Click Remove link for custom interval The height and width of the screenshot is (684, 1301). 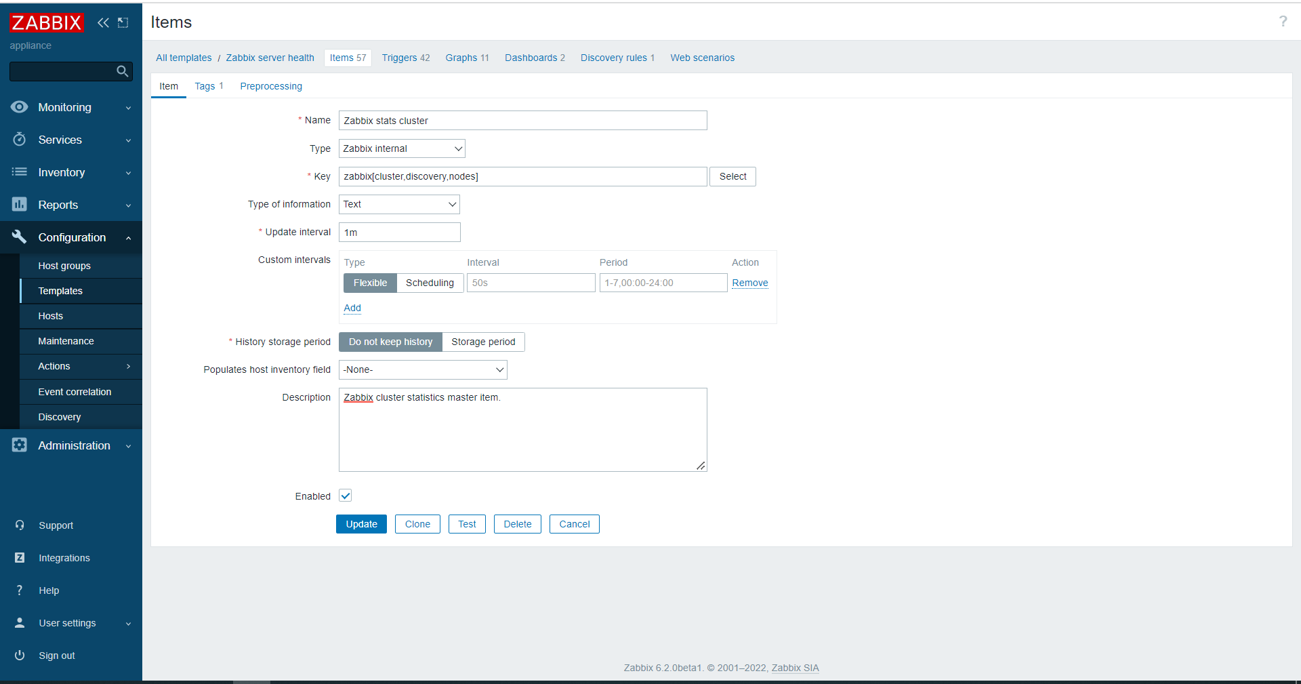[749, 283]
